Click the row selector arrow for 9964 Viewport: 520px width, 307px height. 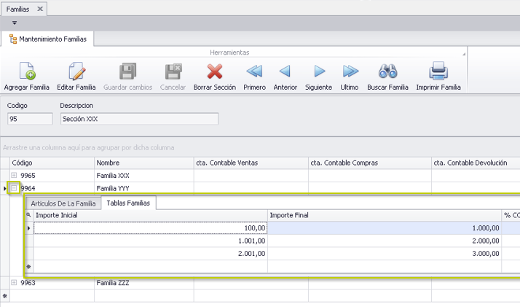coord(4,188)
